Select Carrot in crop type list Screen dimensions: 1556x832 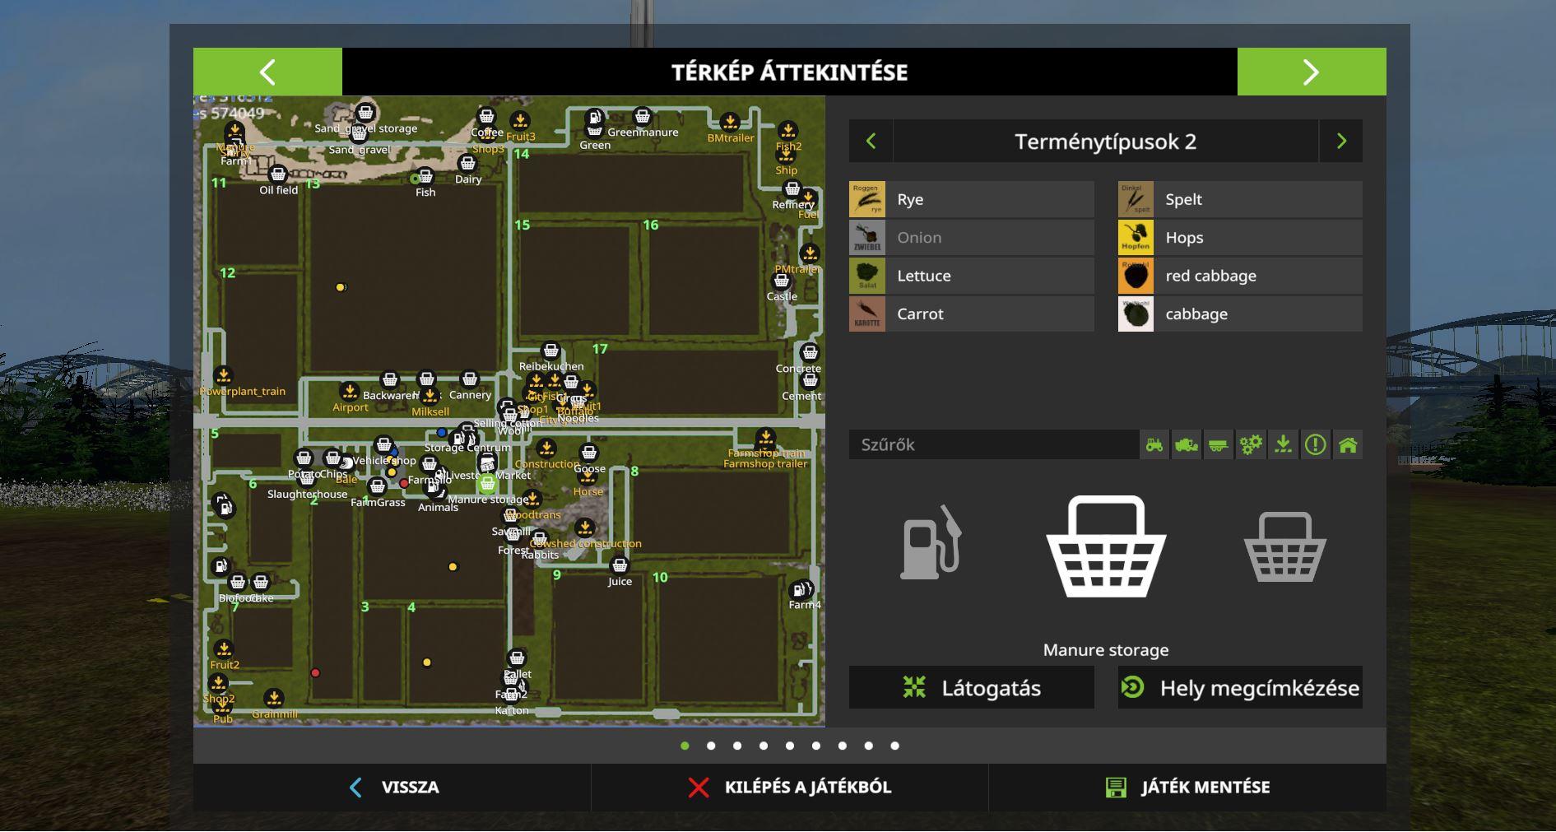(x=971, y=314)
